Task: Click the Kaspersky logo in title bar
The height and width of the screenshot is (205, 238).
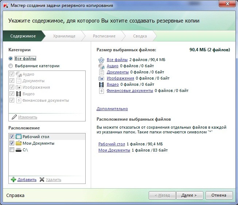Action: click(x=6, y=5)
